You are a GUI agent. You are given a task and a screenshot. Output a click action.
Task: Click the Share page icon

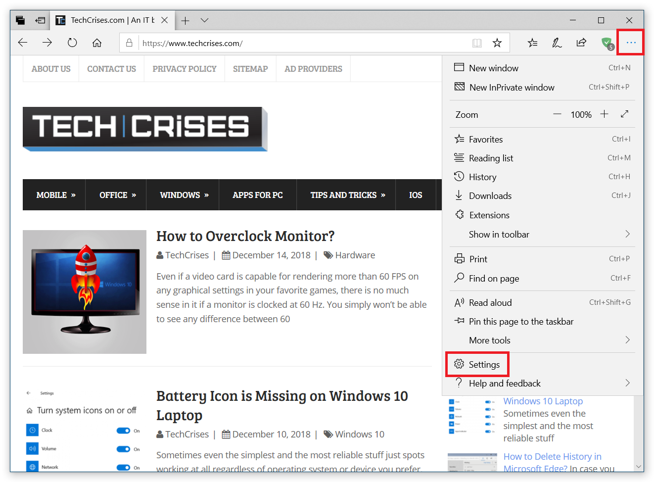(x=581, y=43)
